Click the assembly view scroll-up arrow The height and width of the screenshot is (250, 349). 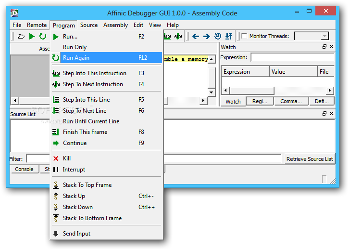[x=212, y=59]
